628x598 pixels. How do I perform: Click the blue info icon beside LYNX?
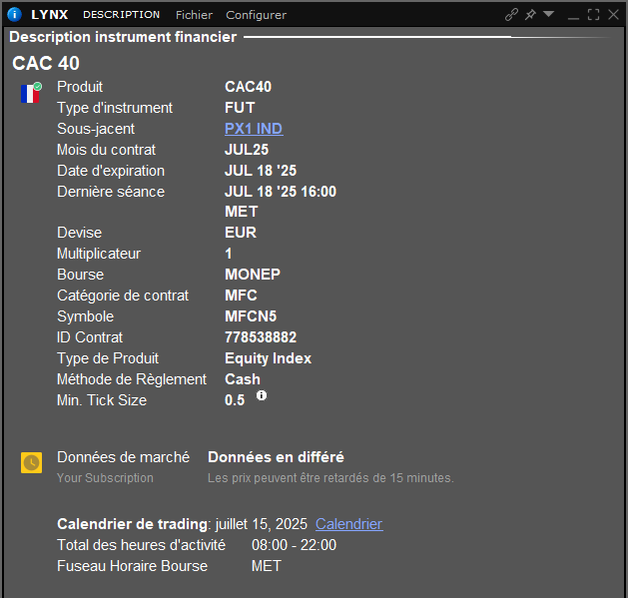point(14,14)
